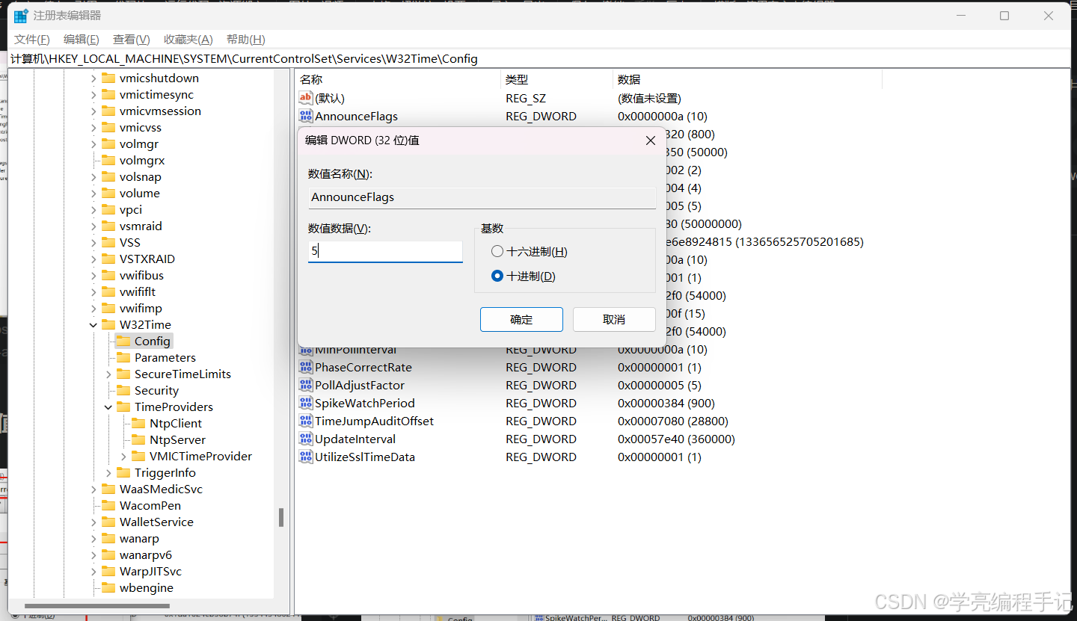Click the SpikeWatchPeriod DWORD icon
This screenshot has width=1077, height=621.
pos(305,403)
